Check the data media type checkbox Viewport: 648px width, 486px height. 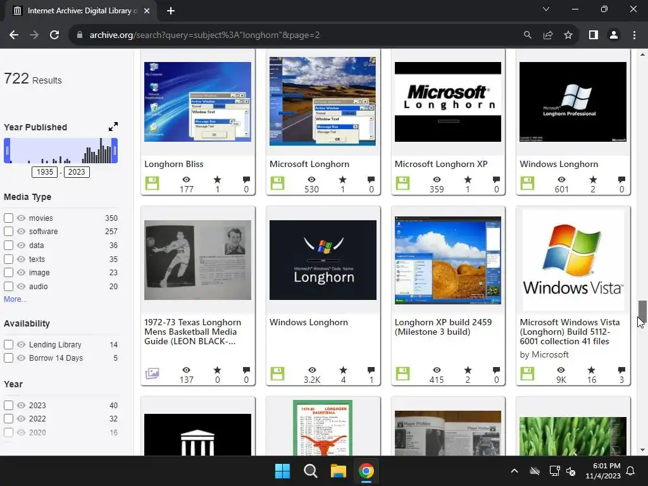(x=8, y=245)
